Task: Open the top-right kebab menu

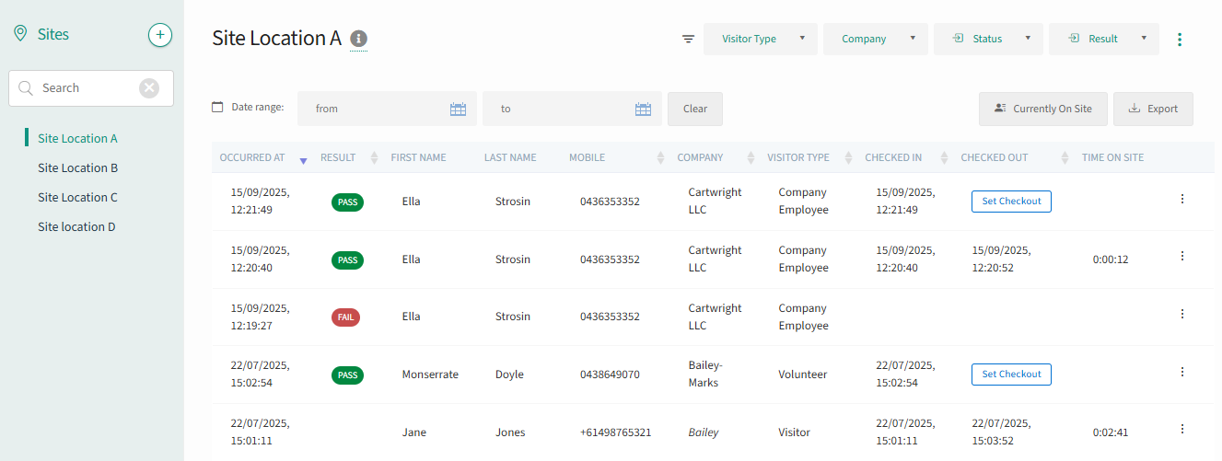Action: 1180,40
